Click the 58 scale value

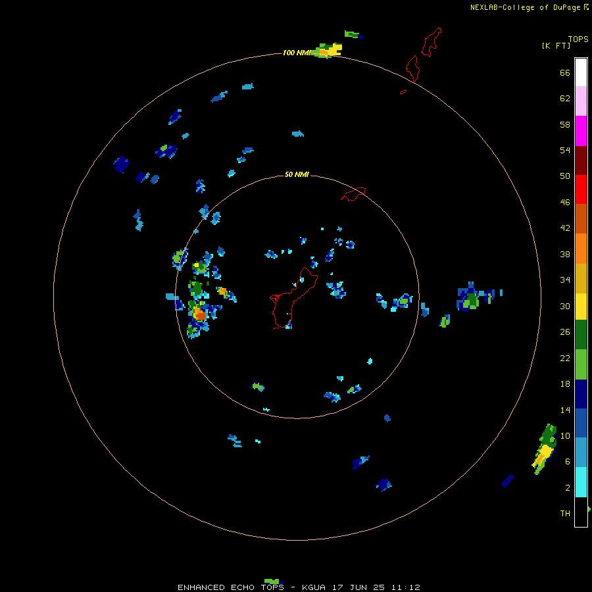(x=565, y=124)
